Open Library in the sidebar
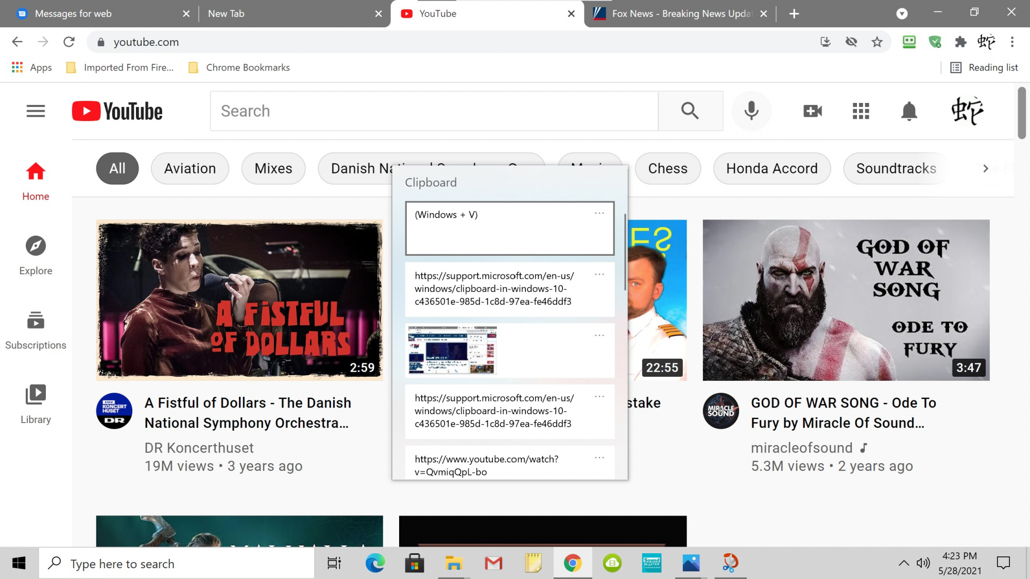Viewport: 1030px width, 579px height. point(36,405)
